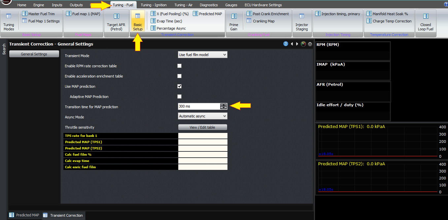Click the Calc evap time value field
Screen dimensions: 448x220
(203, 161)
